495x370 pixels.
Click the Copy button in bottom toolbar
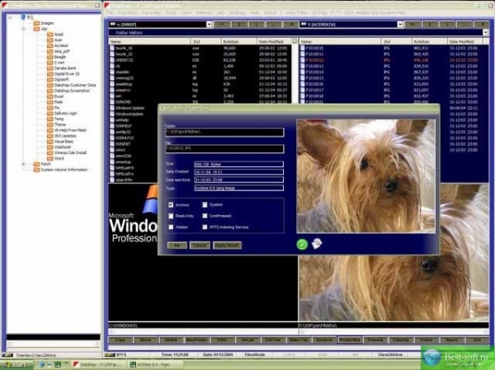(x=120, y=340)
